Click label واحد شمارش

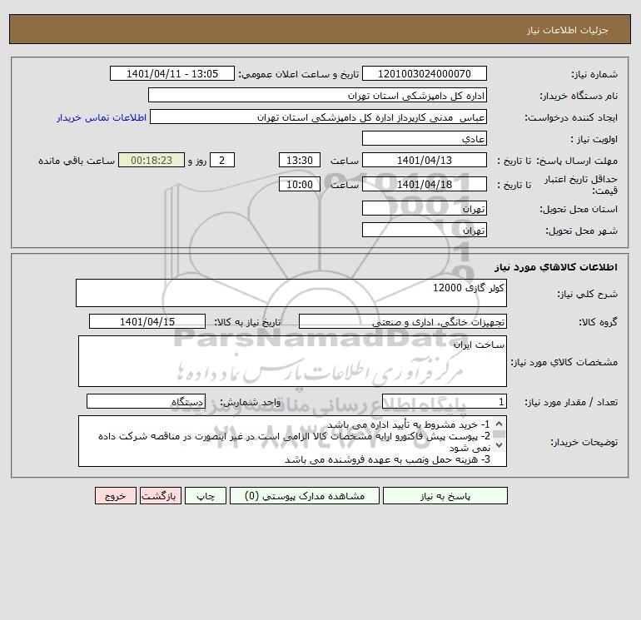tap(251, 403)
